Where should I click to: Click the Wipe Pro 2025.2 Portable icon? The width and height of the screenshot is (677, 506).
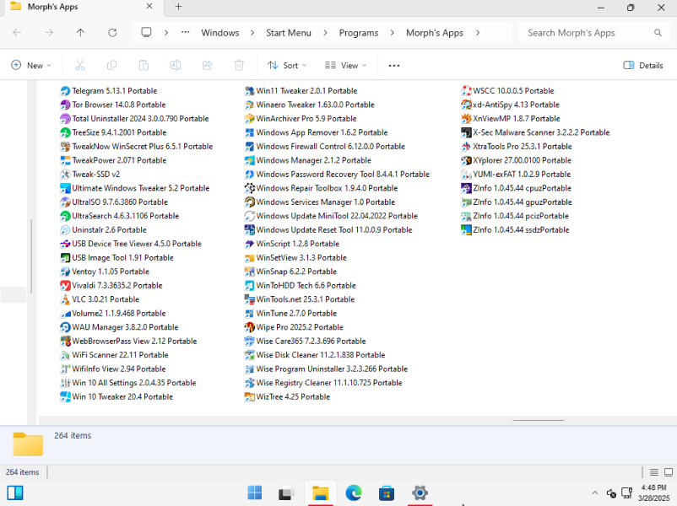(250, 327)
